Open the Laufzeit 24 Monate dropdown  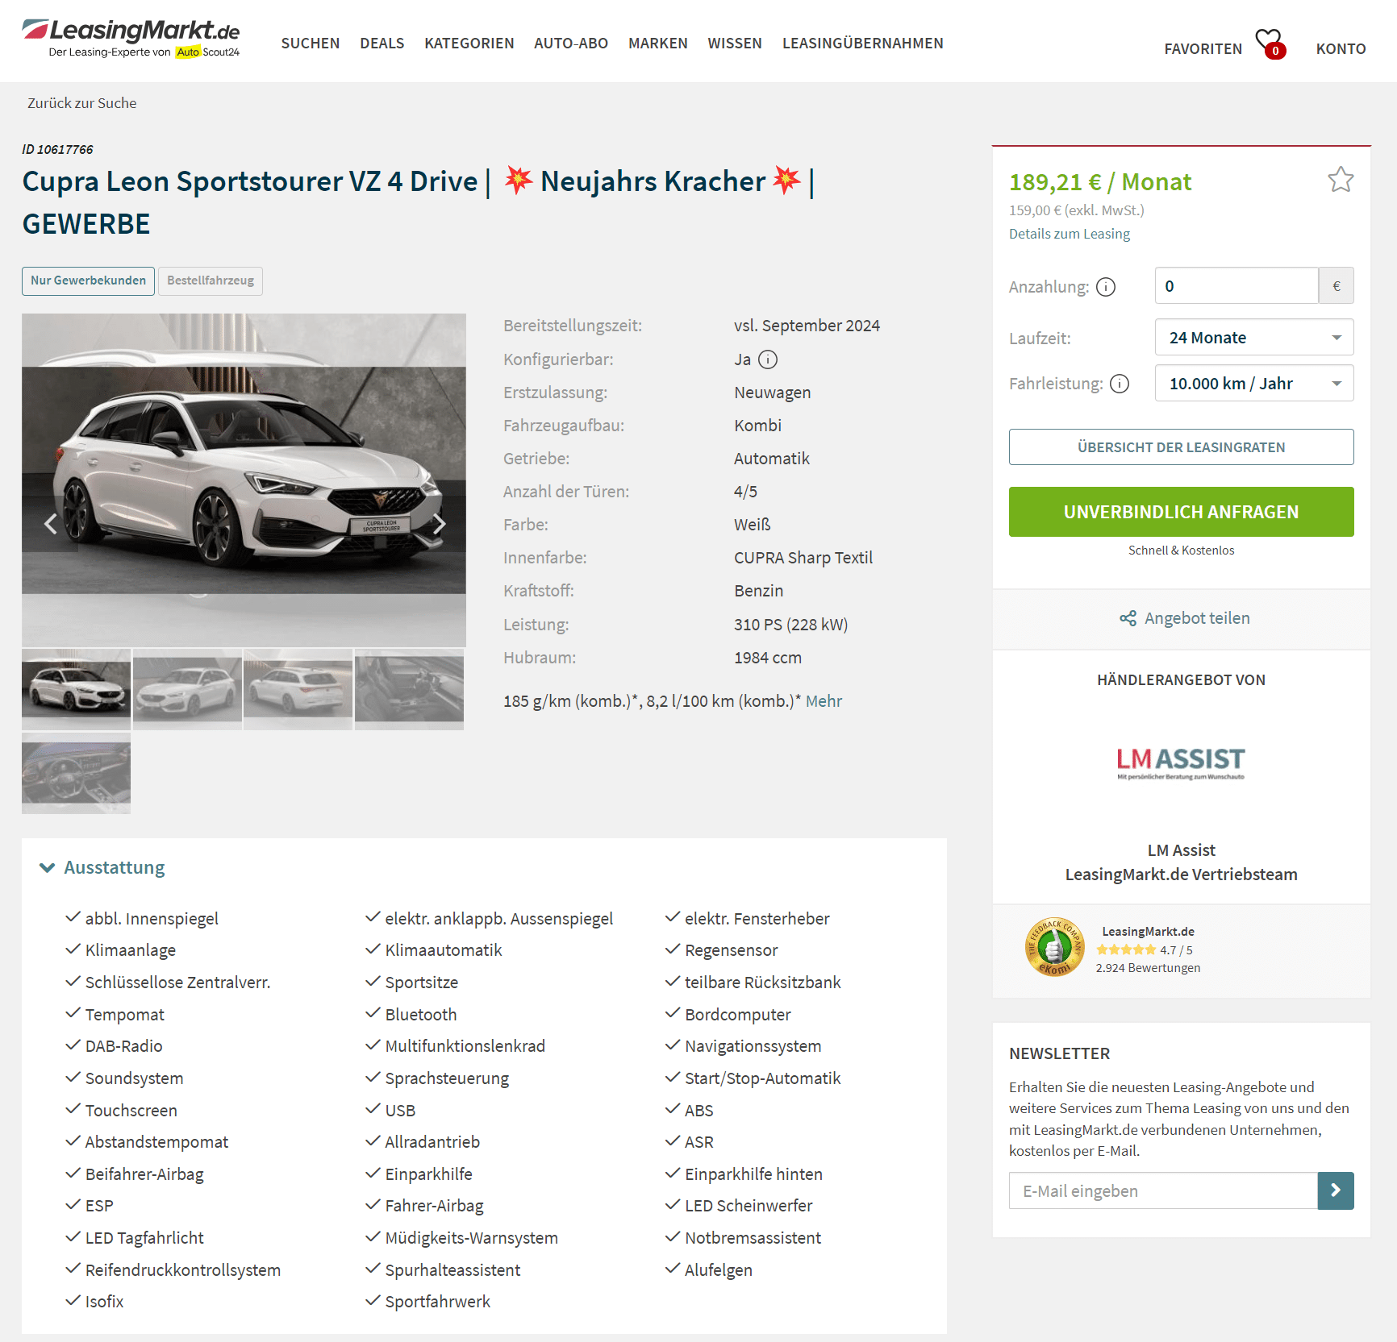(x=1254, y=338)
